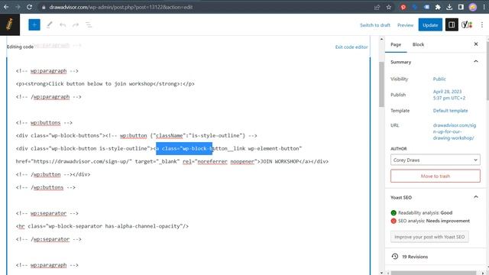489x275 pixels.
Task: Bookmark this page with the star icon
Action: click(x=389, y=7)
